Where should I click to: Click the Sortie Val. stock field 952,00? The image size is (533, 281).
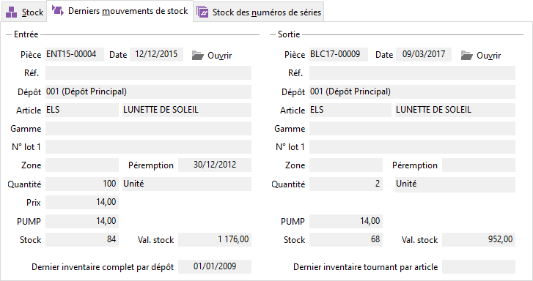coord(479,239)
